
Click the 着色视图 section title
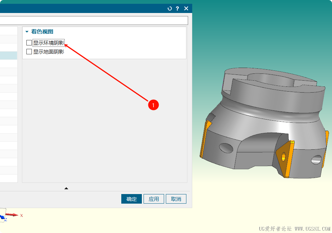42,32
